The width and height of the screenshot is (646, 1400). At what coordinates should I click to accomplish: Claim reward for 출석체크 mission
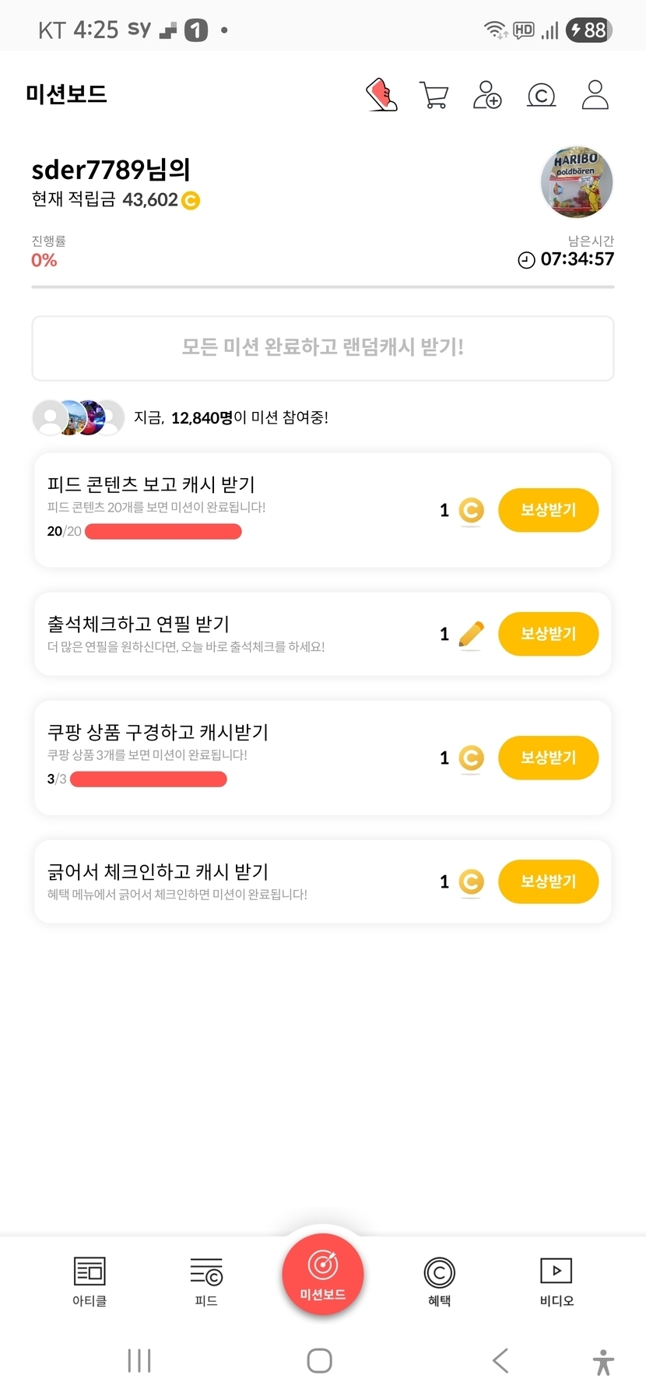tap(548, 634)
